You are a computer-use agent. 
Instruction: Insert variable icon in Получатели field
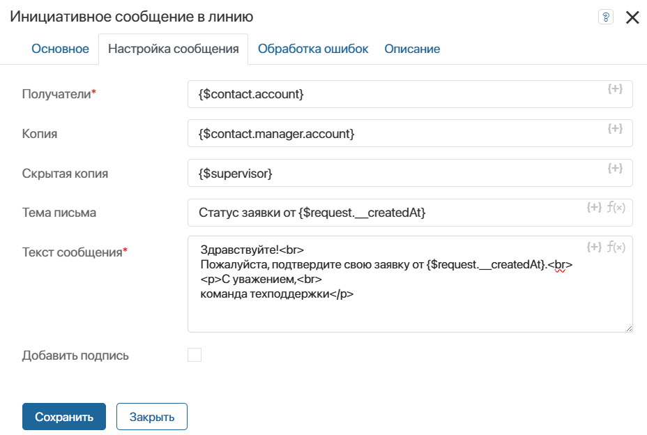[615, 89]
